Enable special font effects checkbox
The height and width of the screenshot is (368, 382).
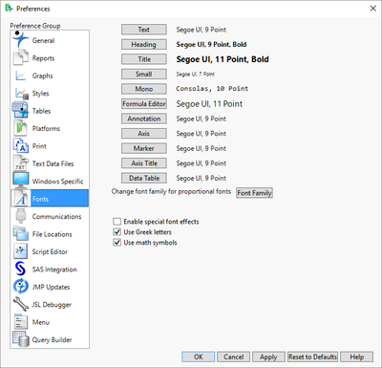click(x=117, y=222)
